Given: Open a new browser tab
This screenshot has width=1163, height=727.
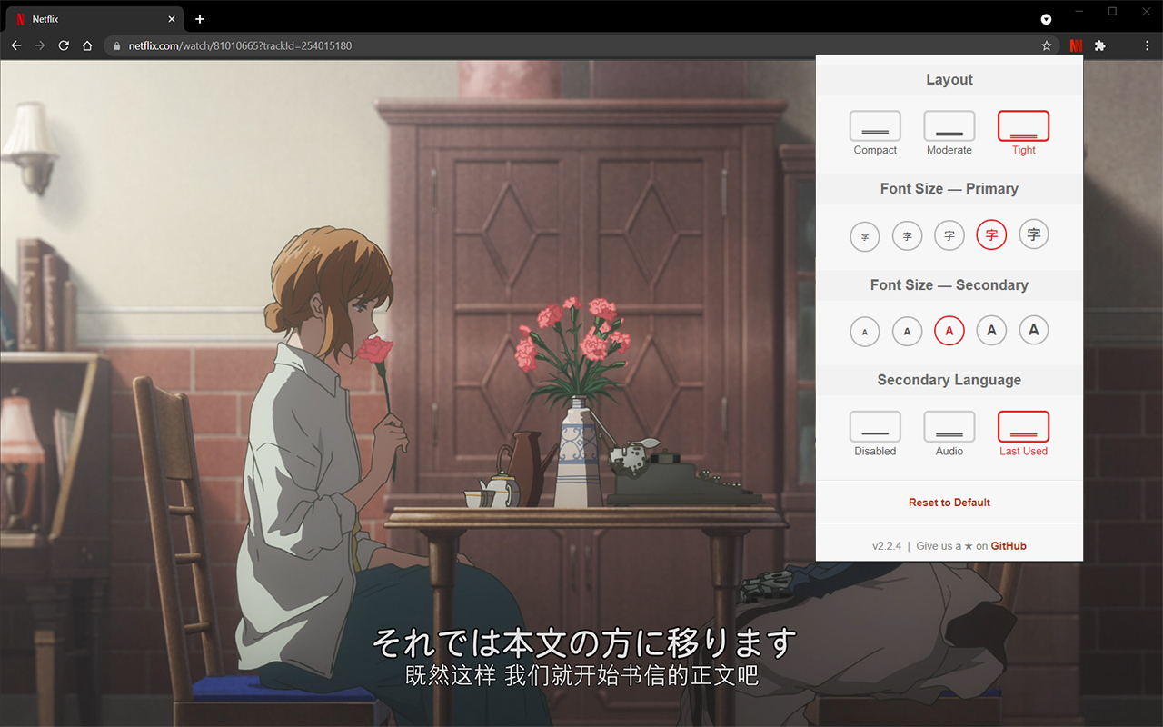Looking at the screenshot, I should pyautogui.click(x=200, y=19).
